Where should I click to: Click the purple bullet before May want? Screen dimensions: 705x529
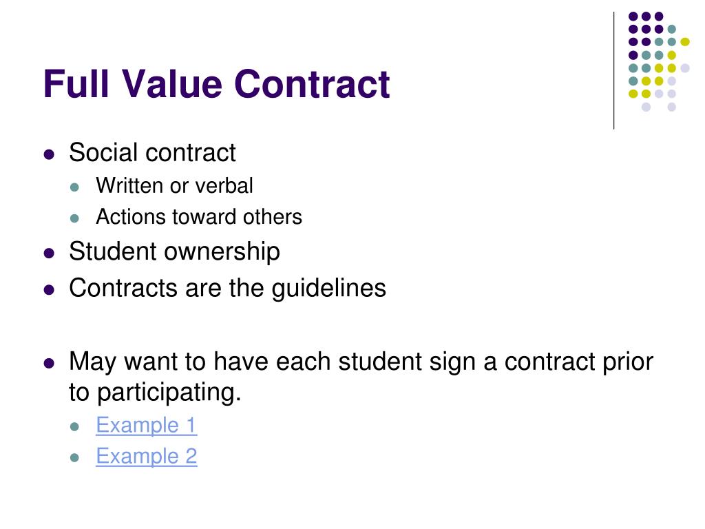[x=49, y=363]
